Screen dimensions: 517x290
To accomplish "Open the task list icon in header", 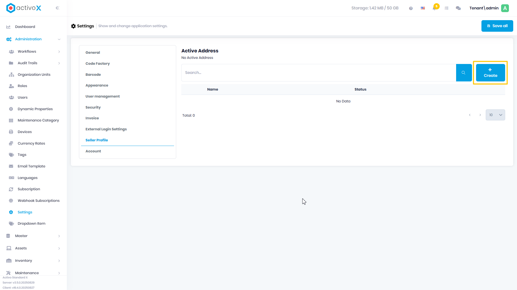I will [446, 8].
